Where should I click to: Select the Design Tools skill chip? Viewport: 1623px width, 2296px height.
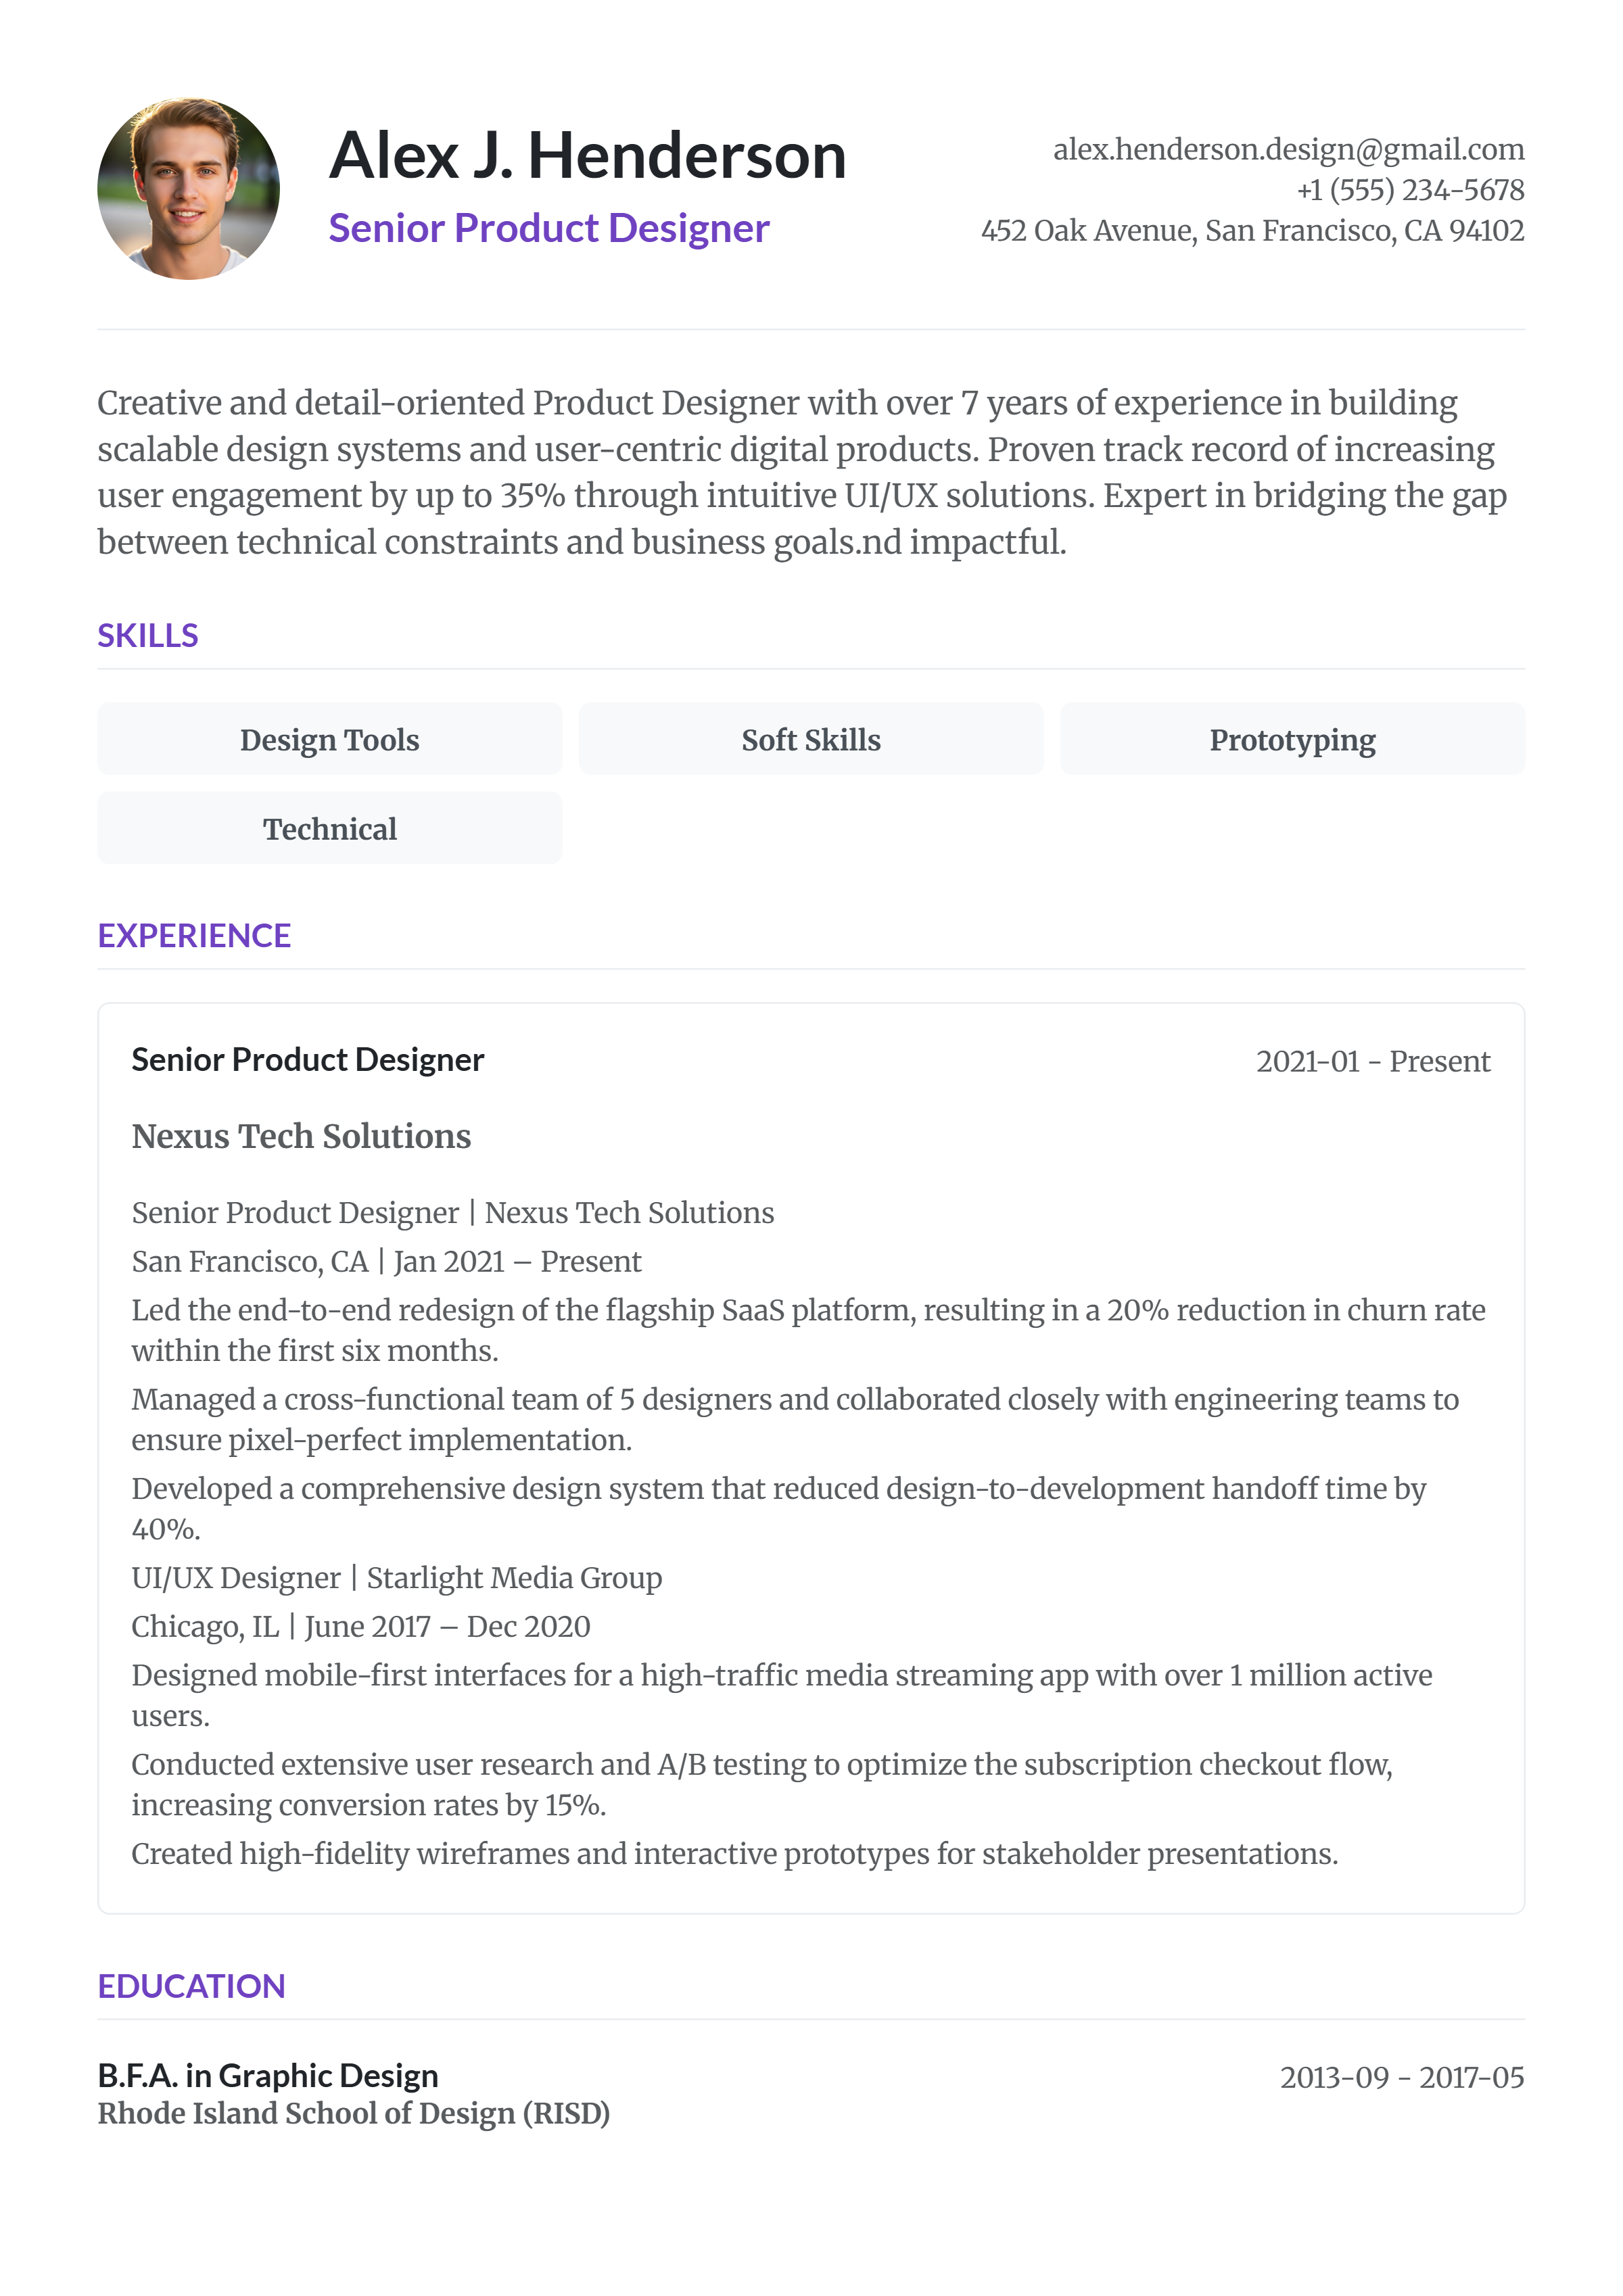(329, 740)
